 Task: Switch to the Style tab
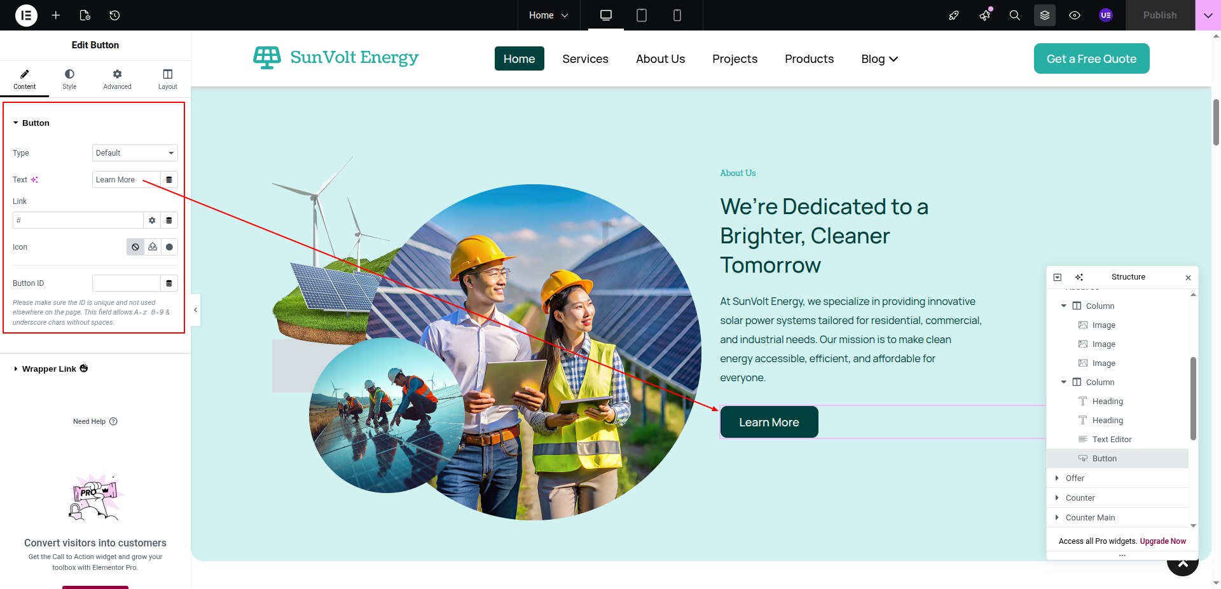point(69,79)
